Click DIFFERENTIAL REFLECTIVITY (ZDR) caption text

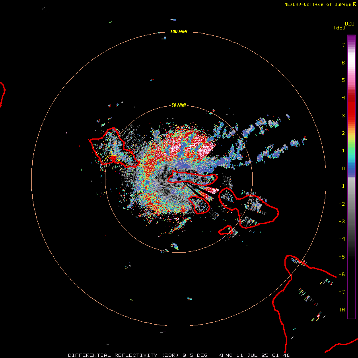(123, 355)
